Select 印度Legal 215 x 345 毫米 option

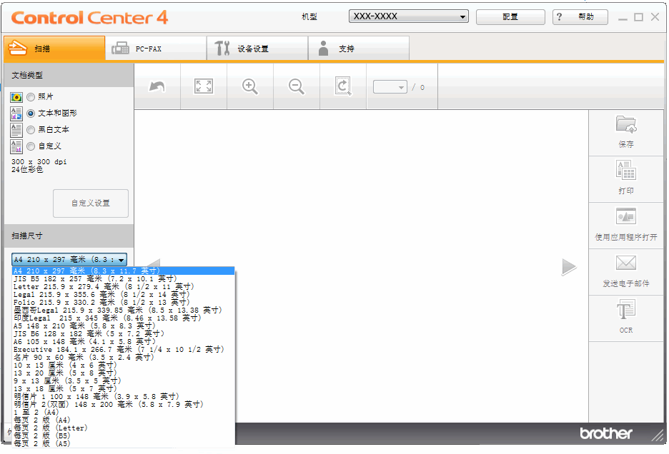click(x=124, y=318)
